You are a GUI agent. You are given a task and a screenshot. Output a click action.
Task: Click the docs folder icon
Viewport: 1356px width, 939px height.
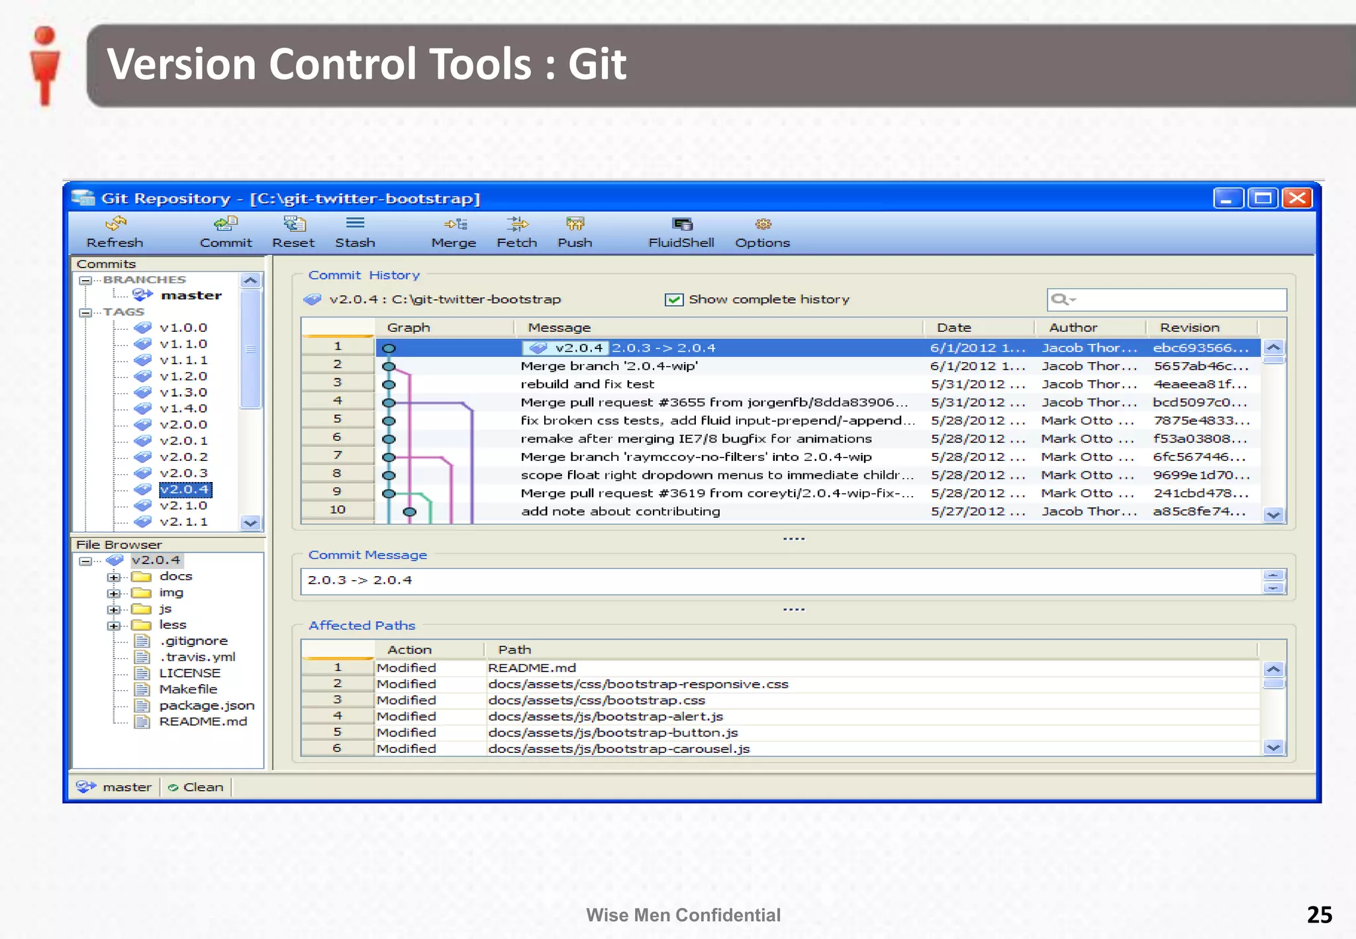pos(141,576)
